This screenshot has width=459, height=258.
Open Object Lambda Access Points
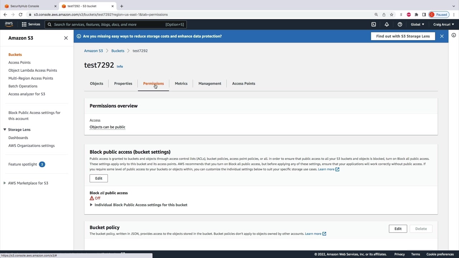click(33, 70)
